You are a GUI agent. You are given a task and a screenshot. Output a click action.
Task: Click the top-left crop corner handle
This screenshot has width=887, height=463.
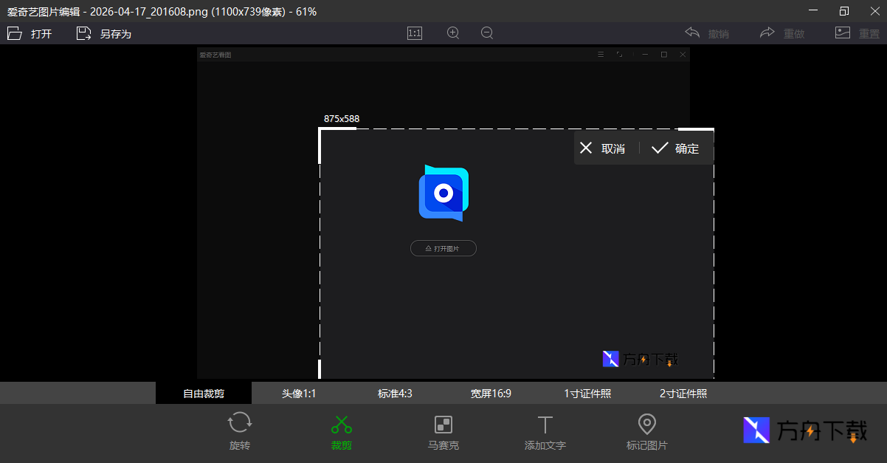(x=320, y=129)
